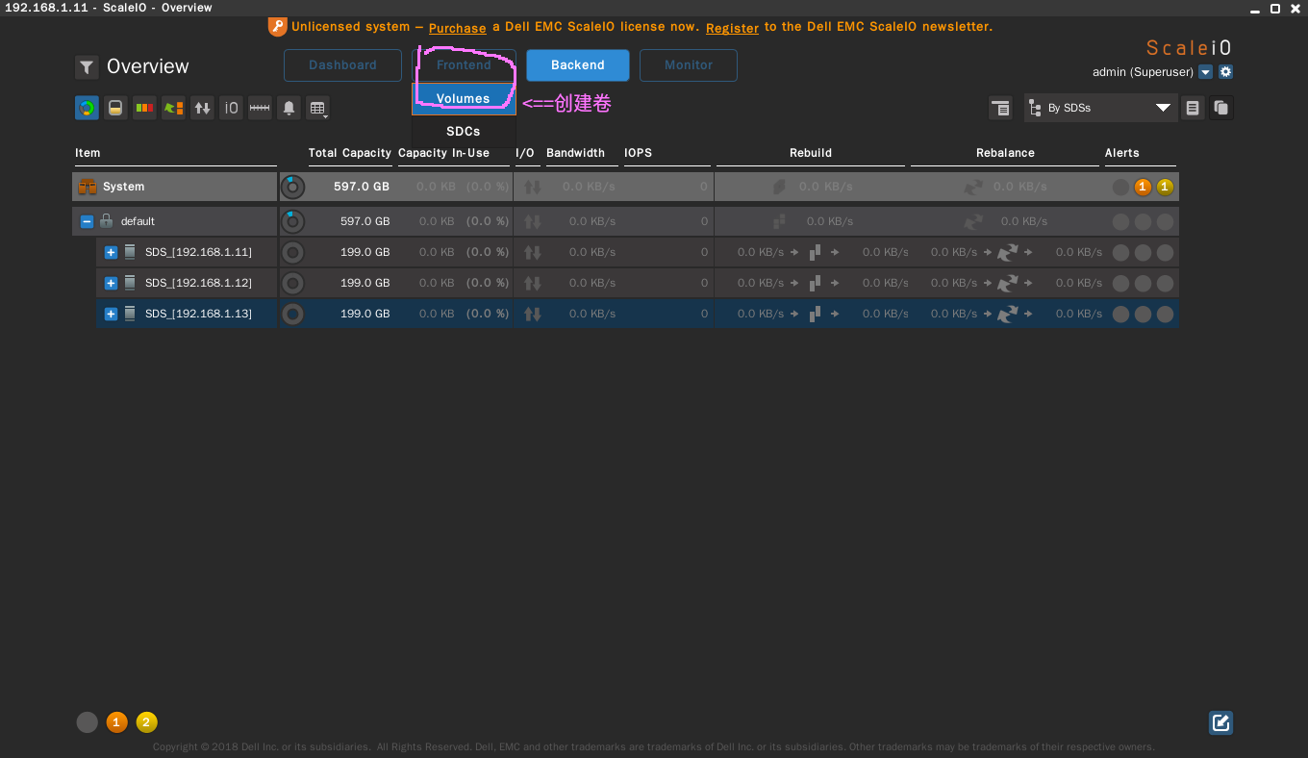Click the SDS_[192.168.1.11] capacity gauge

(x=292, y=252)
